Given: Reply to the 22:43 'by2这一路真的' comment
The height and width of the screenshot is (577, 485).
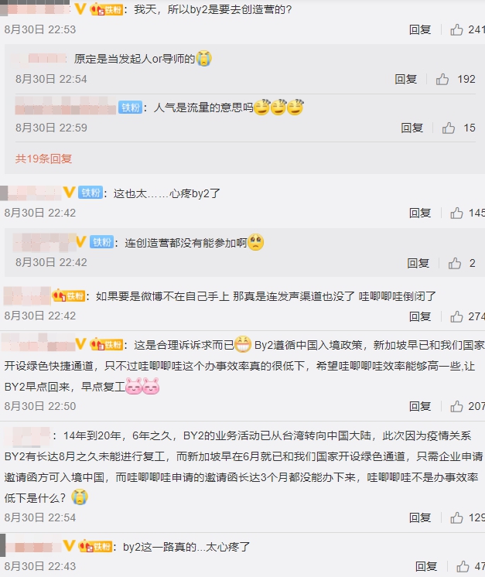Looking at the screenshot, I should [x=426, y=566].
